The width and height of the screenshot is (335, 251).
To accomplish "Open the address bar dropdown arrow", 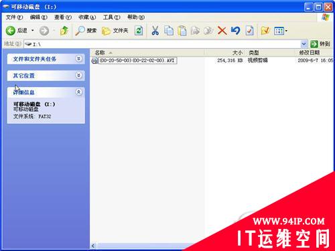I will [304, 44].
